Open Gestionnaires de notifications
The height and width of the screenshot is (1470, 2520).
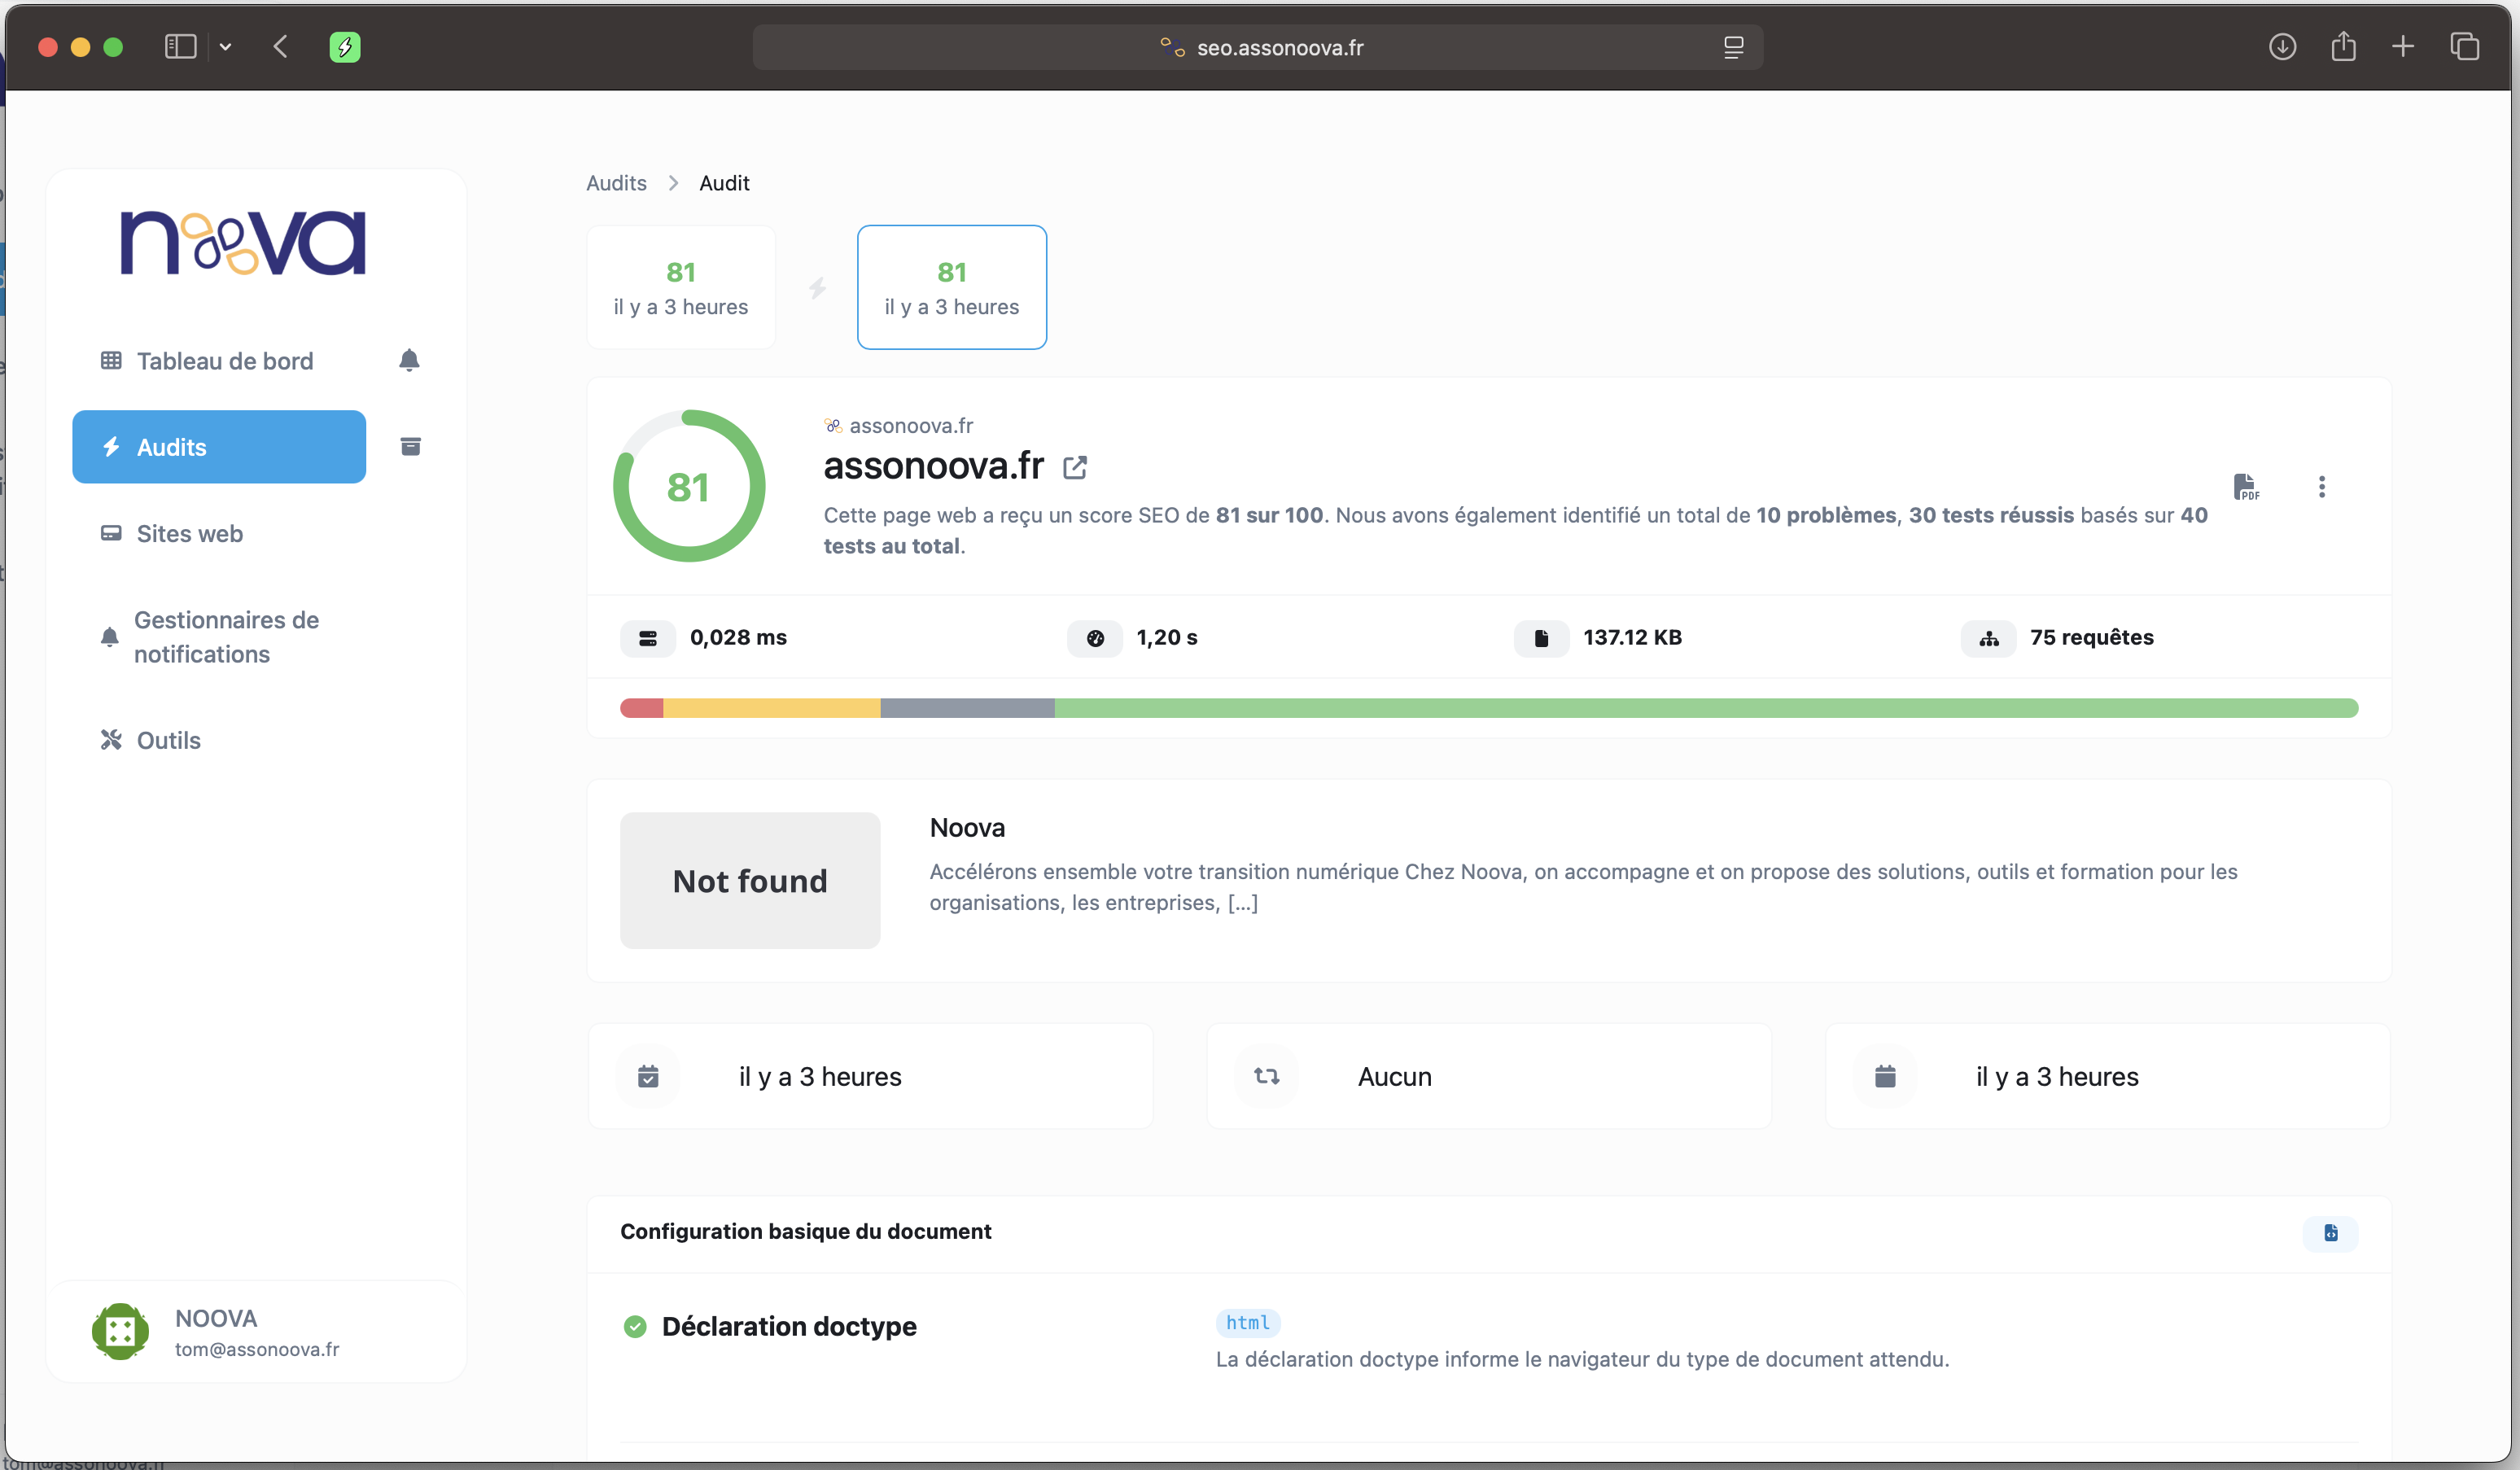point(226,637)
